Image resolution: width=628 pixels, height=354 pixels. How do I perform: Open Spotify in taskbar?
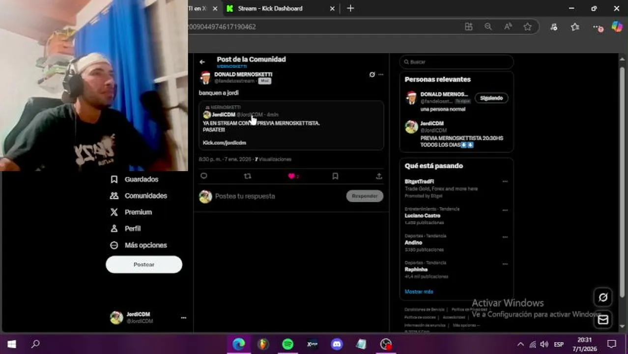pyautogui.click(x=287, y=344)
